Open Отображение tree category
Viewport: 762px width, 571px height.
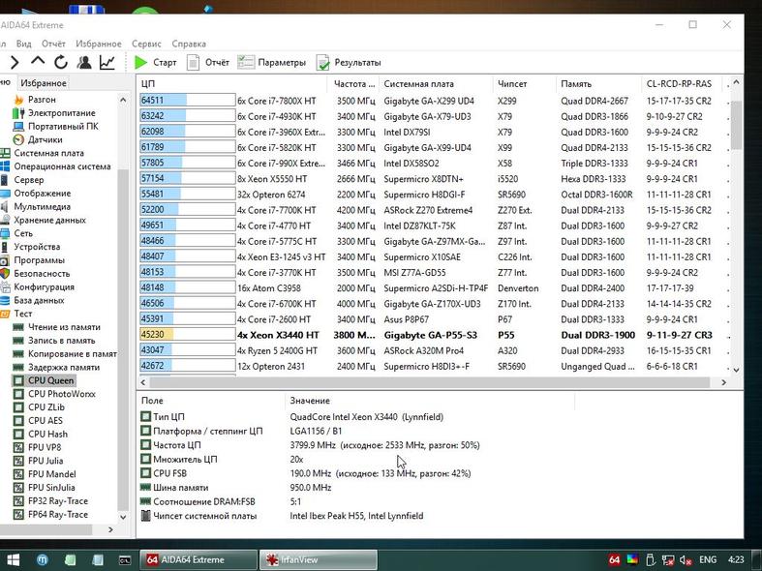[x=43, y=194]
